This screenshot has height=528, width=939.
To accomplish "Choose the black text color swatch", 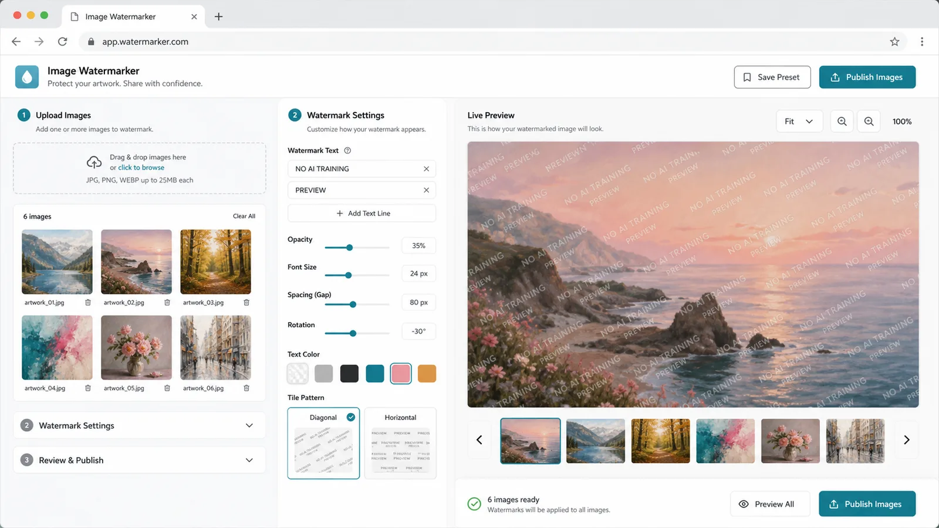I will click(x=349, y=374).
